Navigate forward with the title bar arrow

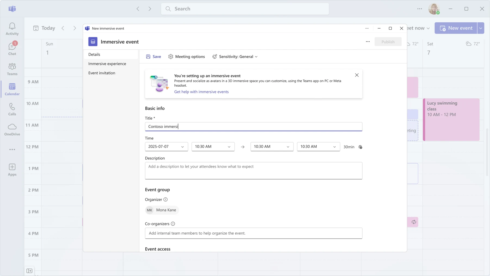[150, 9]
